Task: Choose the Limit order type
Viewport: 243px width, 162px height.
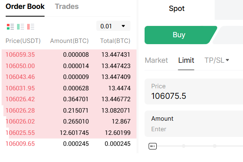Action: (186, 60)
